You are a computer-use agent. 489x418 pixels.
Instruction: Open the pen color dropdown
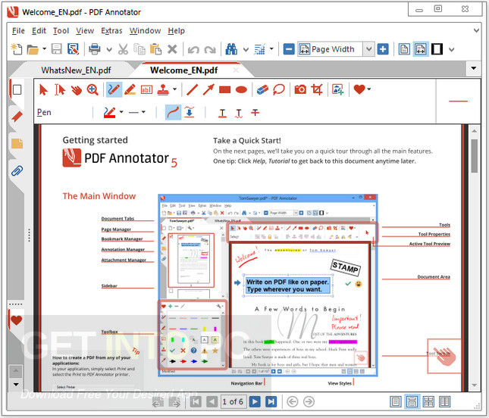pyautogui.click(x=121, y=112)
